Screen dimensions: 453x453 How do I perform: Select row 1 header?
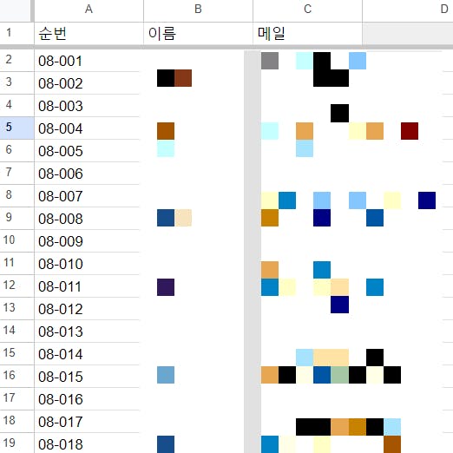click(16, 33)
